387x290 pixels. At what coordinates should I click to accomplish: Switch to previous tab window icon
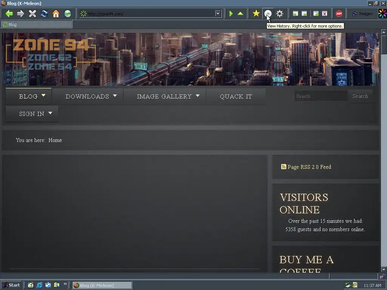tap(295, 14)
